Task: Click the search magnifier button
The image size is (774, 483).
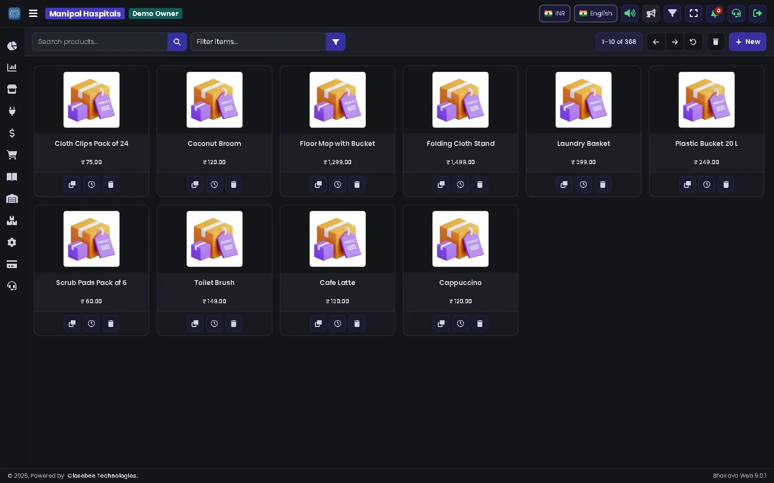Action: click(x=177, y=42)
